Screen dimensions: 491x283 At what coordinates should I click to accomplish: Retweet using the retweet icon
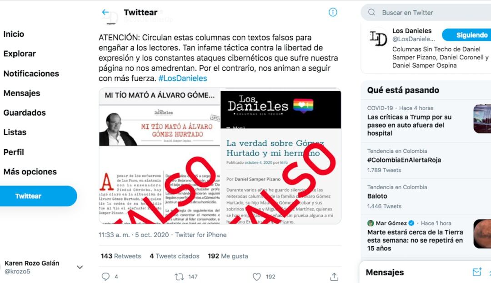[179, 277]
